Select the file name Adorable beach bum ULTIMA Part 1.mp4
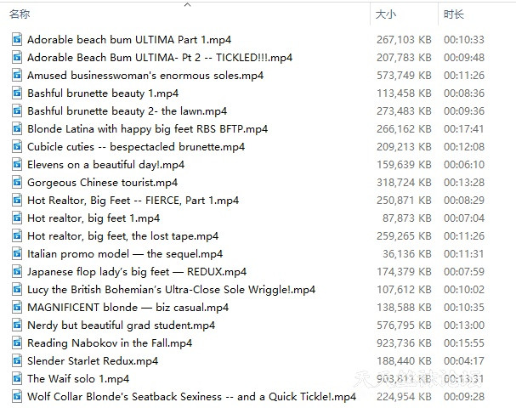Screen dimensions: 516x419 point(129,40)
